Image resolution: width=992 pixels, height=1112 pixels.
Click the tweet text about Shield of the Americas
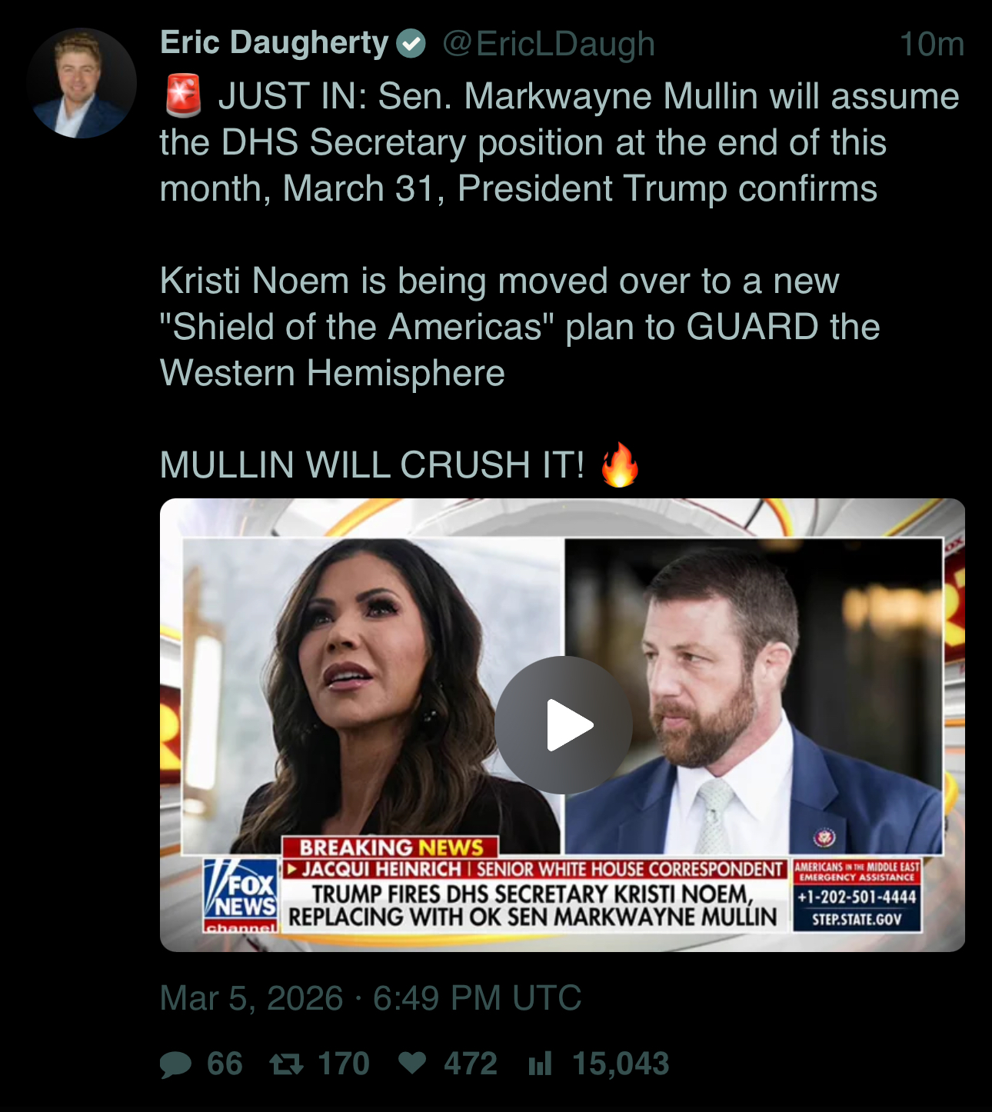[520, 327]
